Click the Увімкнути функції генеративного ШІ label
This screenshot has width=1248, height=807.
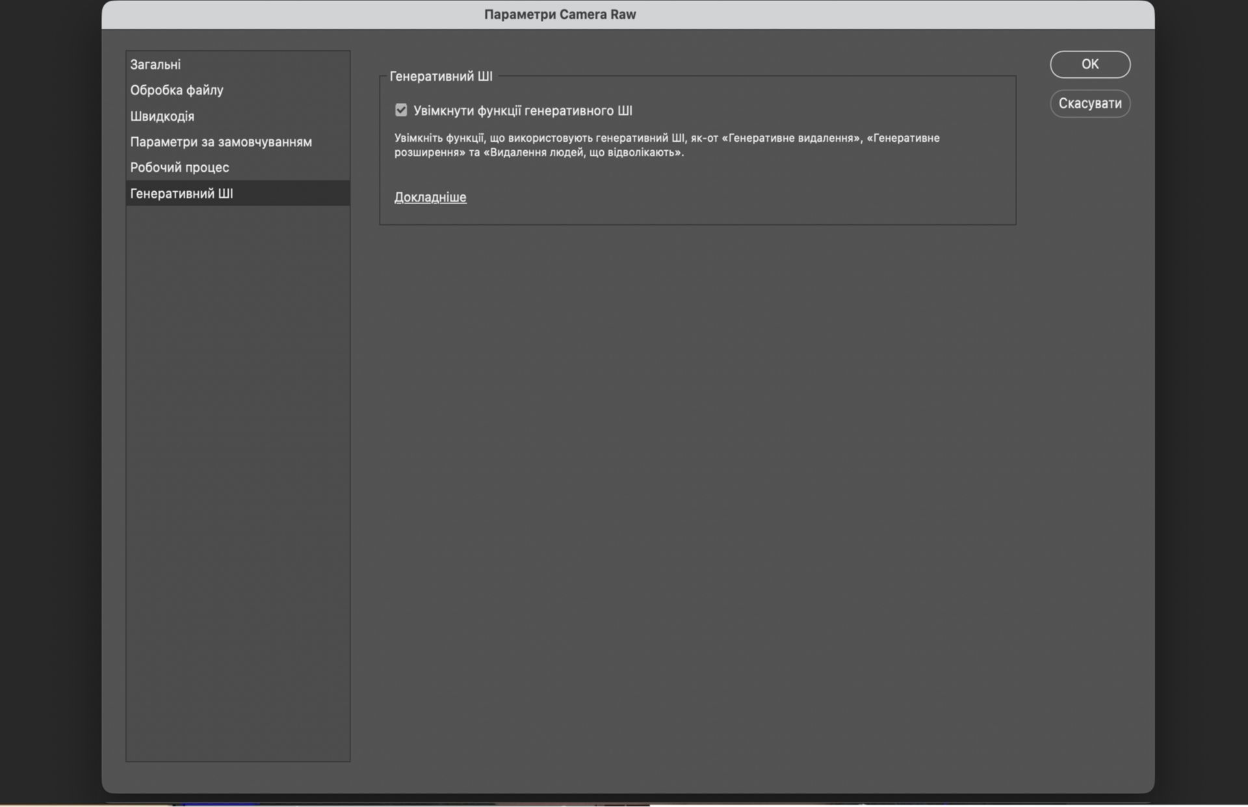(523, 111)
